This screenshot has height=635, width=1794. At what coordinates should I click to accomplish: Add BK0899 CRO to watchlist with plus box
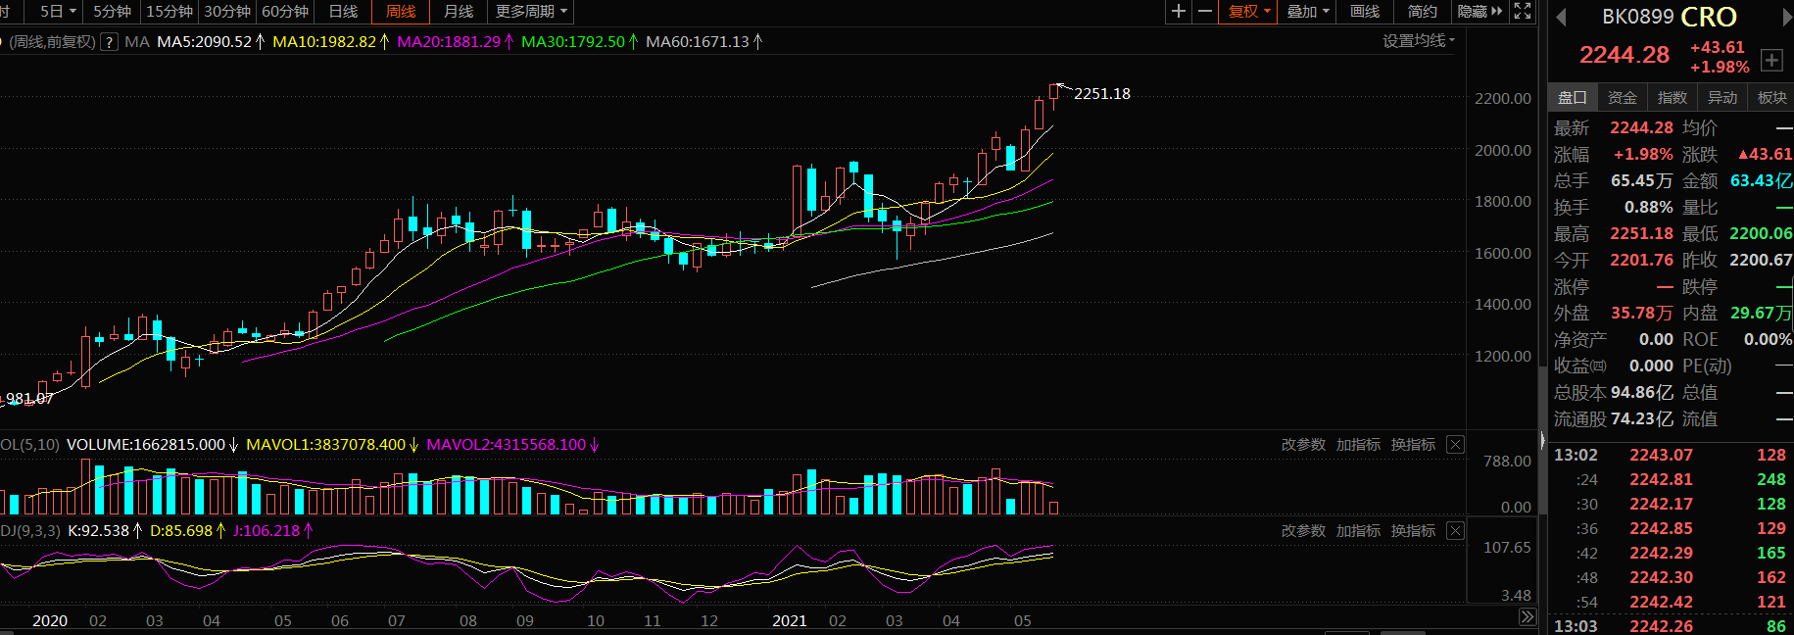(x=1771, y=60)
